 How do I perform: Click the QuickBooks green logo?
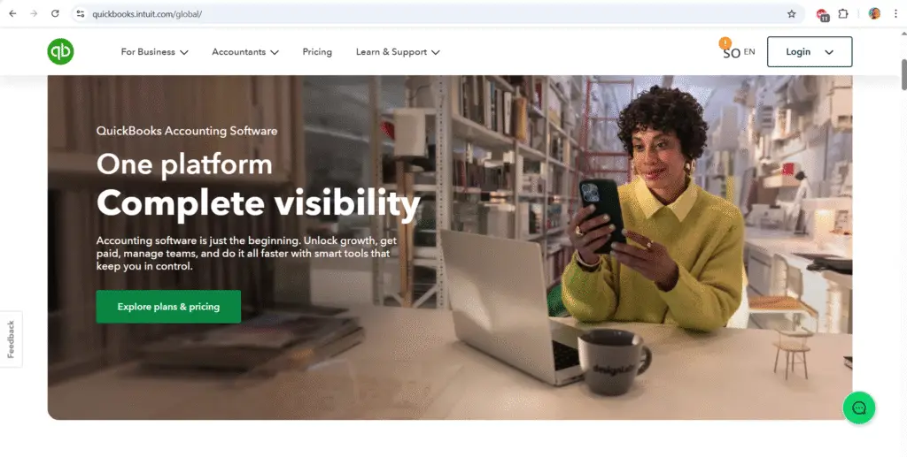pyautogui.click(x=61, y=52)
